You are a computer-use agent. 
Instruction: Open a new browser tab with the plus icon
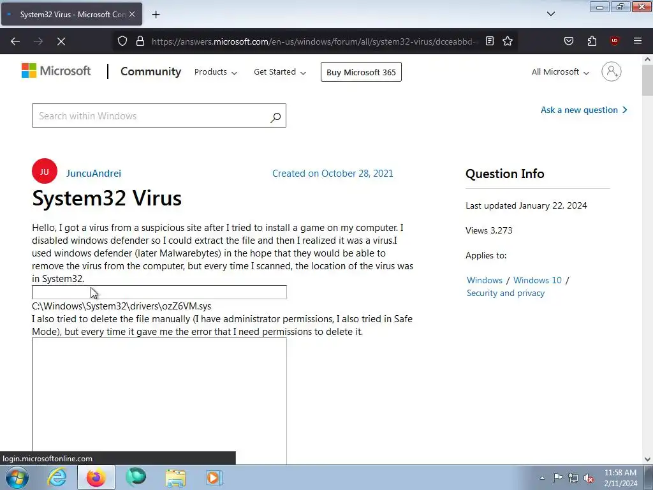[156, 15]
